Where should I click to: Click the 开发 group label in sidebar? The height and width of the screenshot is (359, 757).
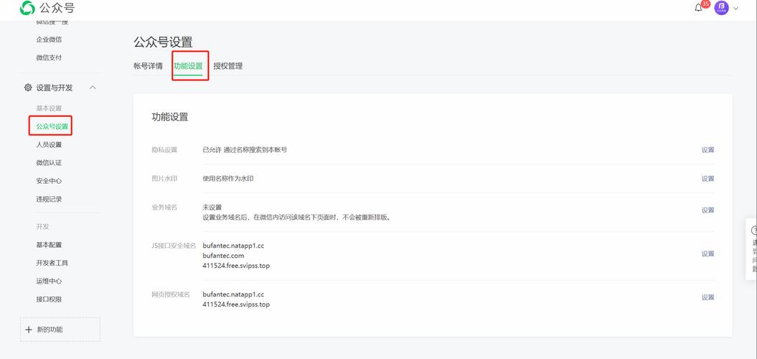click(42, 227)
